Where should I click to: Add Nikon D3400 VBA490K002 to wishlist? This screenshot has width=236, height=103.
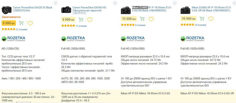(151, 19)
